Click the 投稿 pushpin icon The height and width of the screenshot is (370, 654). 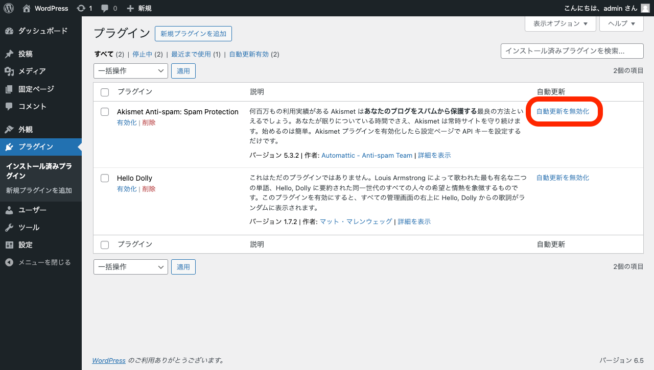9,54
